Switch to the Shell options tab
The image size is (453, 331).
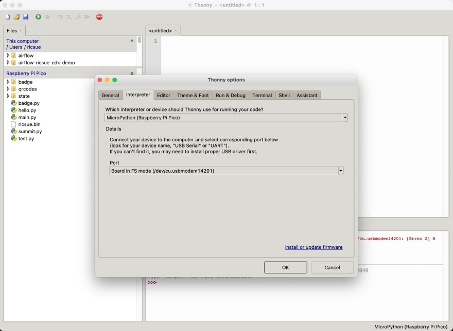284,95
